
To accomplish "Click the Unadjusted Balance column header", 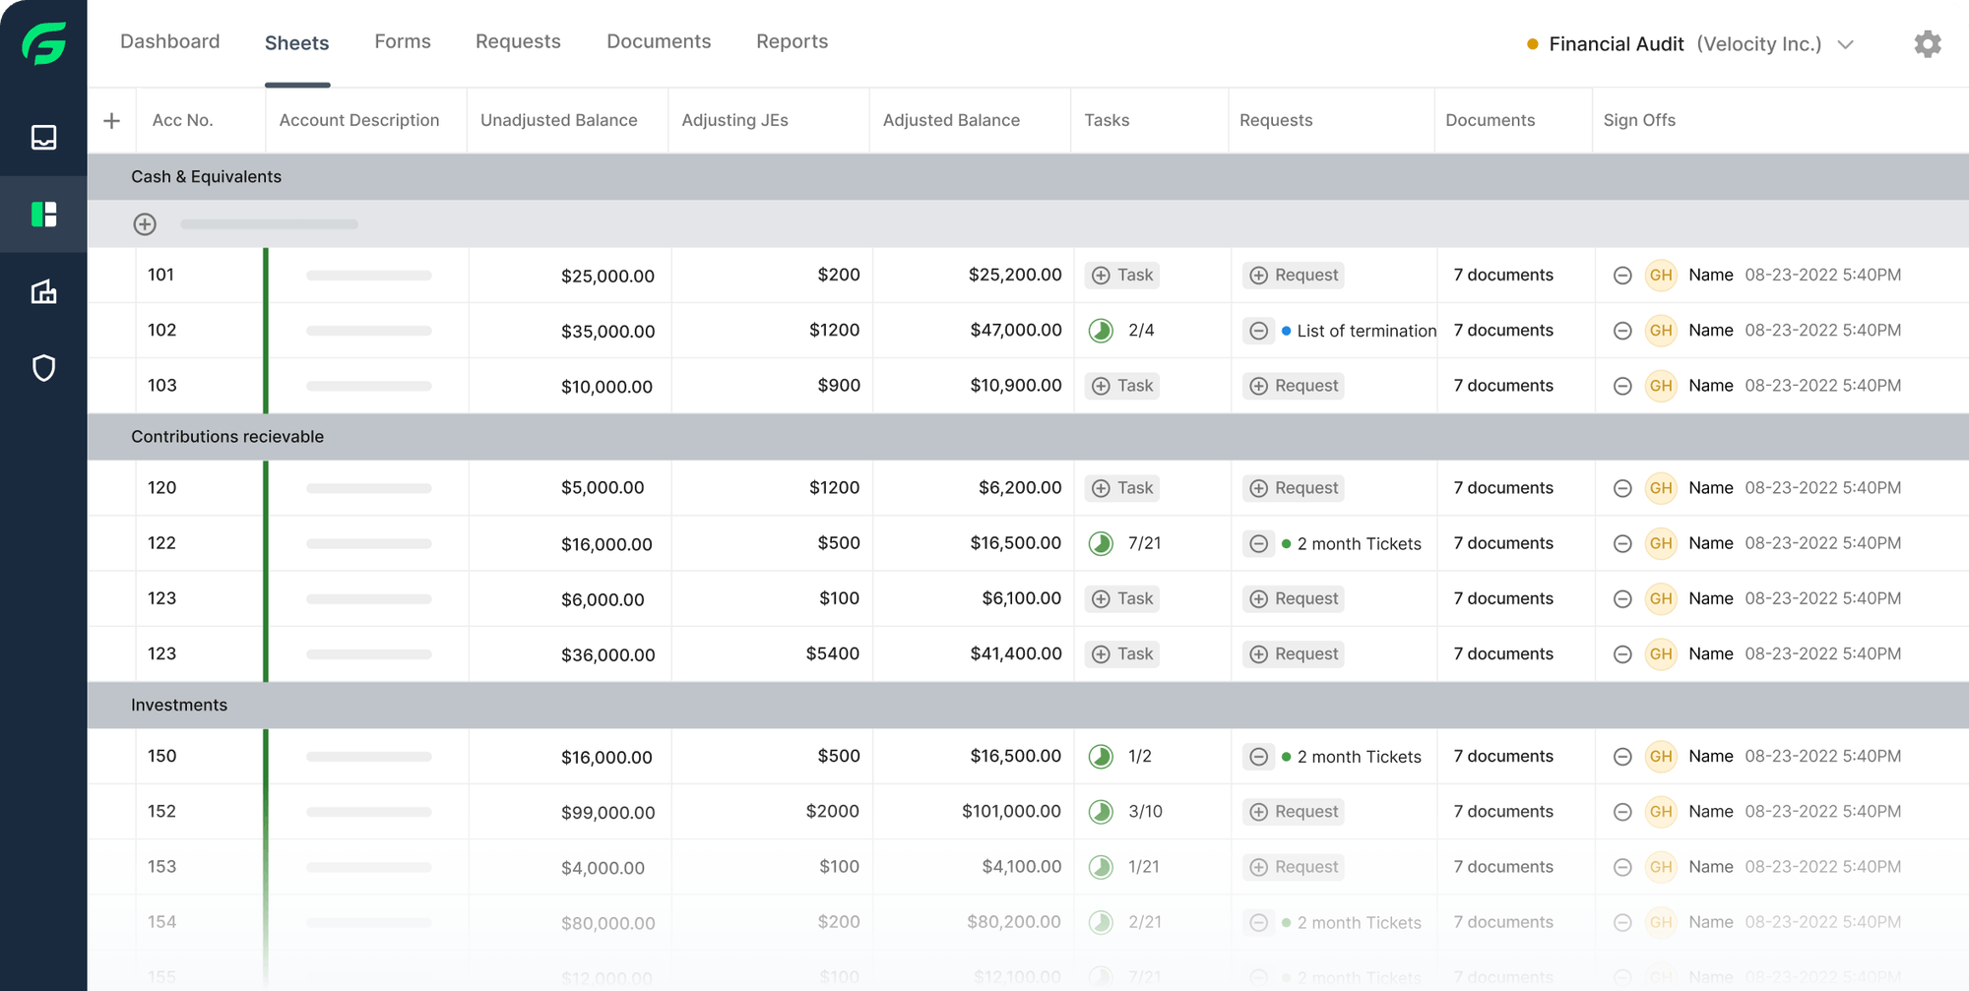I will [559, 120].
